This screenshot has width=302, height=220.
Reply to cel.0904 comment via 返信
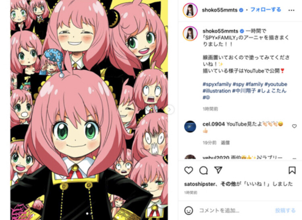click(225, 143)
